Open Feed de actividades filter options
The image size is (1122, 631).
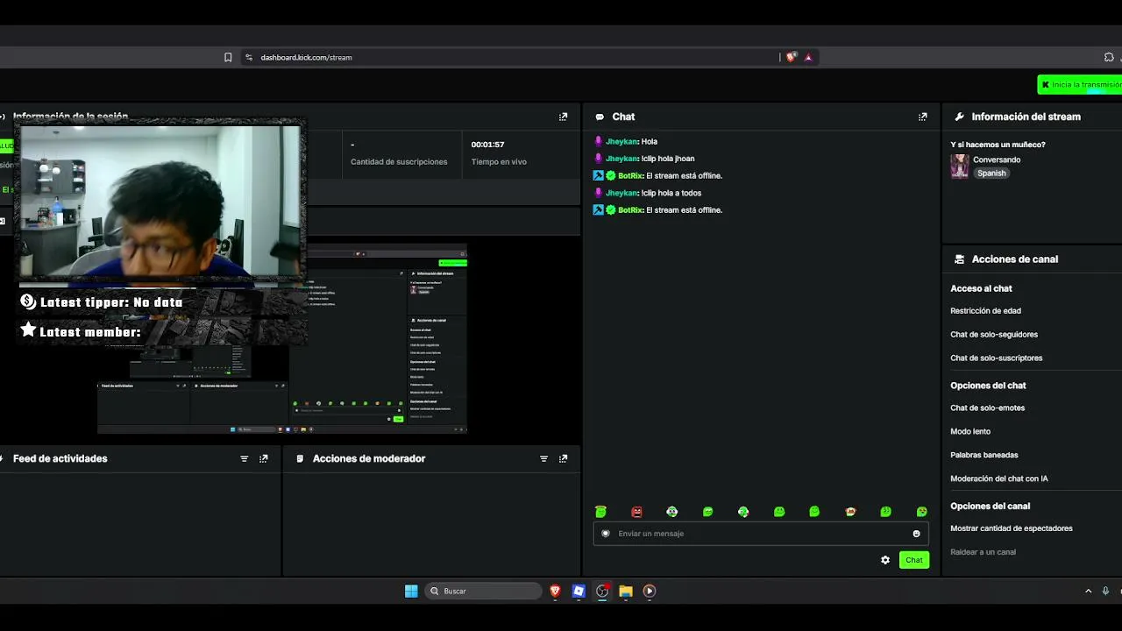pyautogui.click(x=245, y=458)
